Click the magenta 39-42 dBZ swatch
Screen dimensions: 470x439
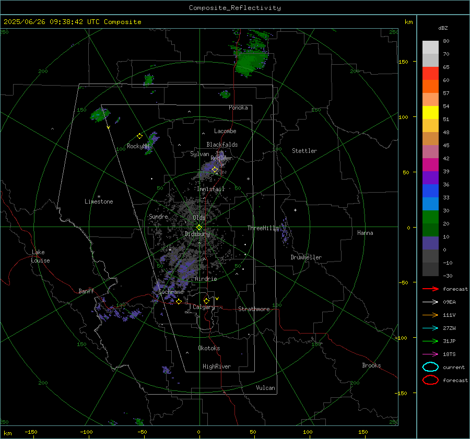point(430,164)
